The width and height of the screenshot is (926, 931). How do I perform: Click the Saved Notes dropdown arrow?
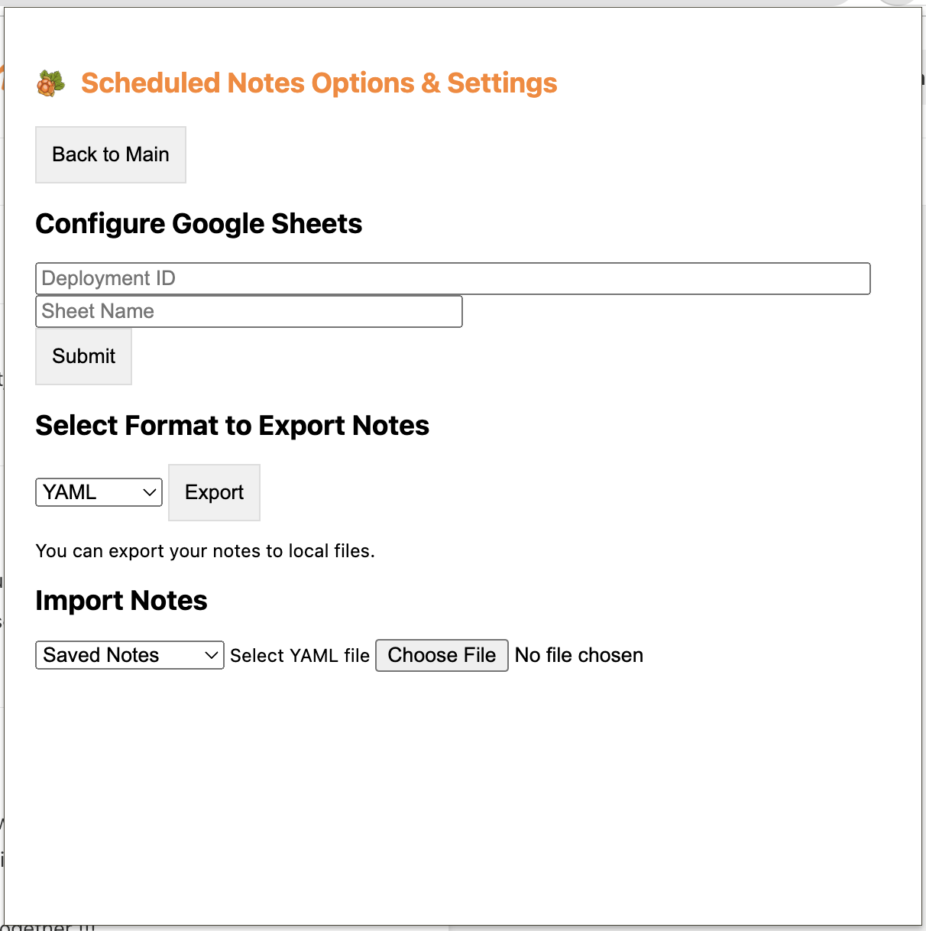click(212, 655)
